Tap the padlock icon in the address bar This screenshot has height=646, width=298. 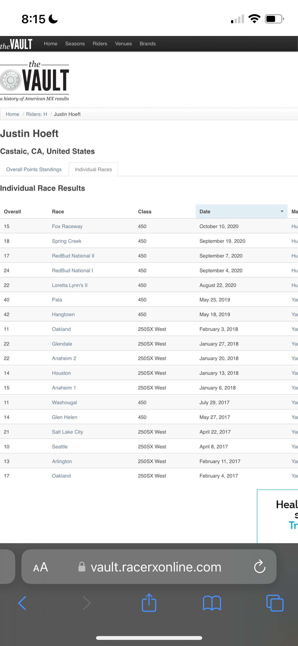coord(82,567)
